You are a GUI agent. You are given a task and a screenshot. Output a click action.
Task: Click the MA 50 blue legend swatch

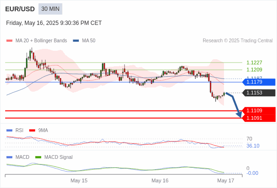point(76,41)
